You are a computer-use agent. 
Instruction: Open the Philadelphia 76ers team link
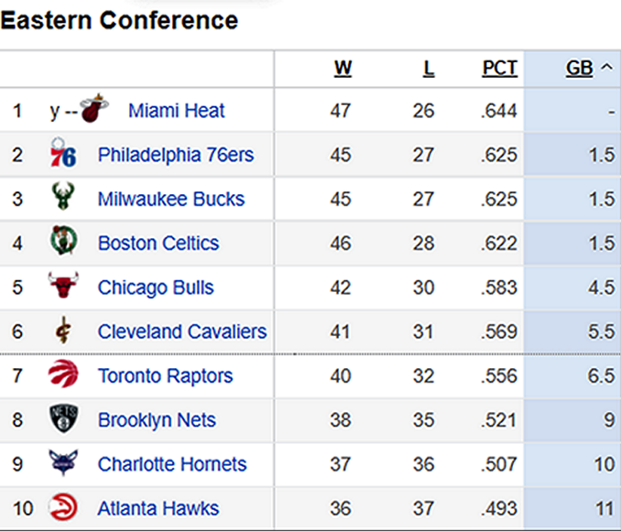176,155
